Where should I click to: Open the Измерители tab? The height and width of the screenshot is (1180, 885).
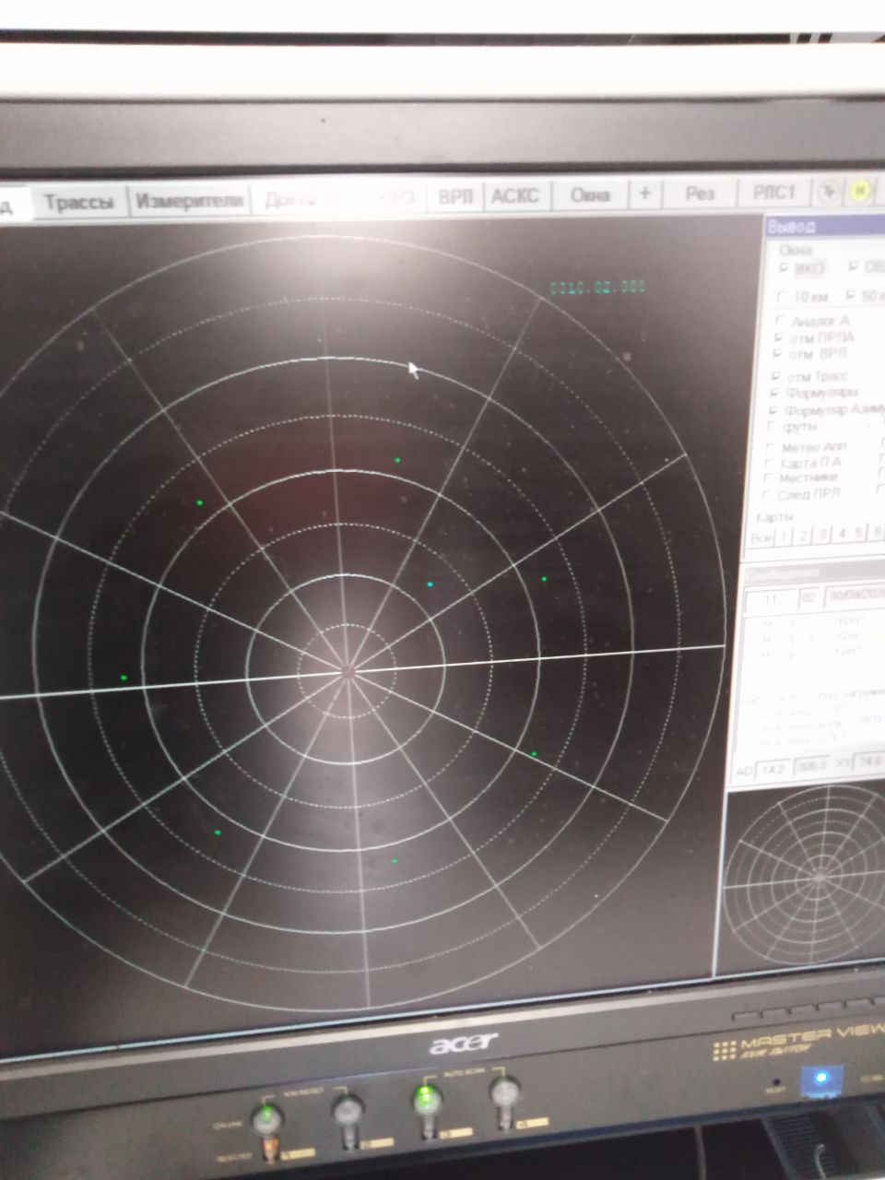tap(189, 200)
